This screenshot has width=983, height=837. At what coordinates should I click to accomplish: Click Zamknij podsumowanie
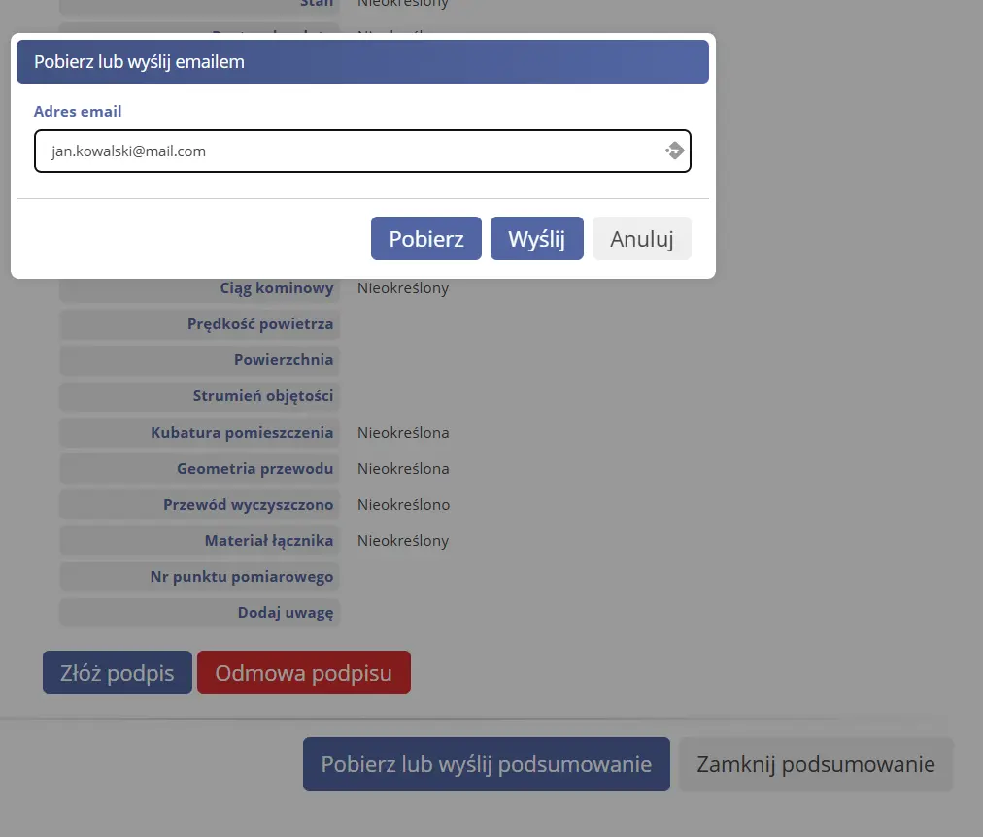tap(816, 764)
